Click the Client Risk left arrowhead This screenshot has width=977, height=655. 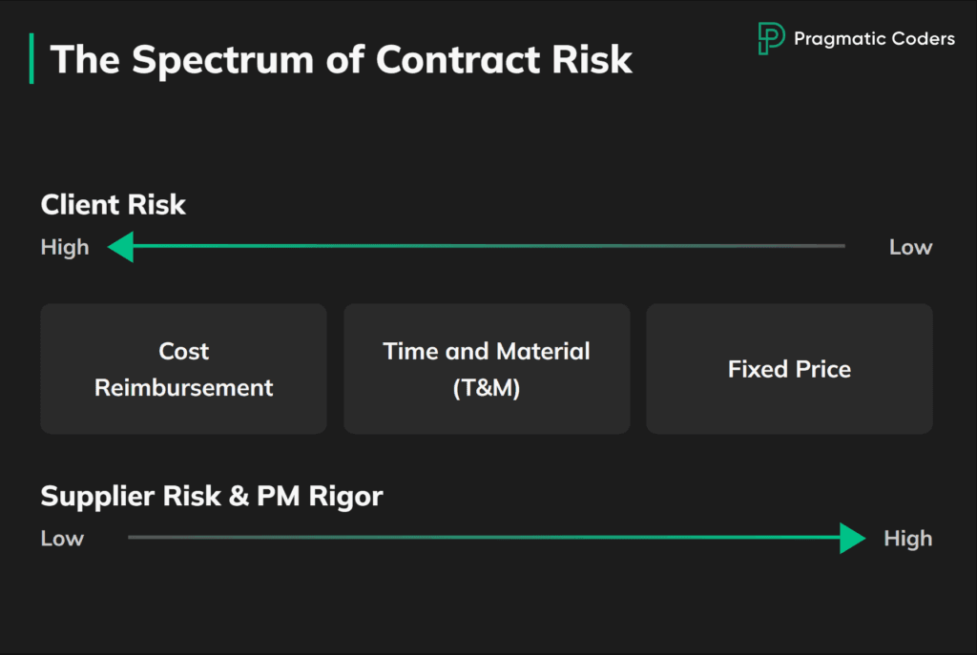[x=120, y=248]
